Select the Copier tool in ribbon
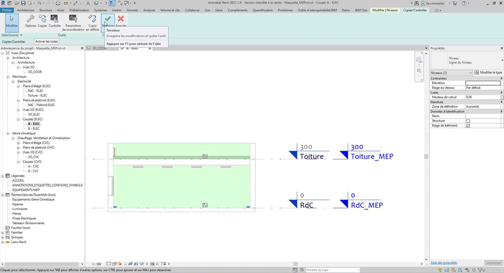504x273 pixels. (x=42, y=21)
